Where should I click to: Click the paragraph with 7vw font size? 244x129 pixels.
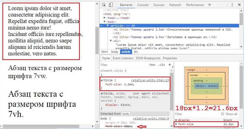[x=45, y=72]
